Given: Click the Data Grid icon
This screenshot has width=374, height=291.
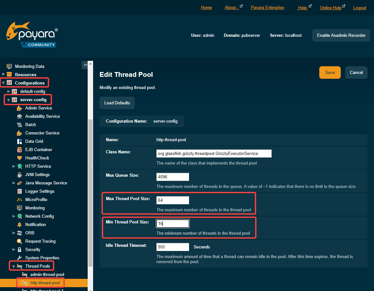Looking at the screenshot, I should coord(19,141).
